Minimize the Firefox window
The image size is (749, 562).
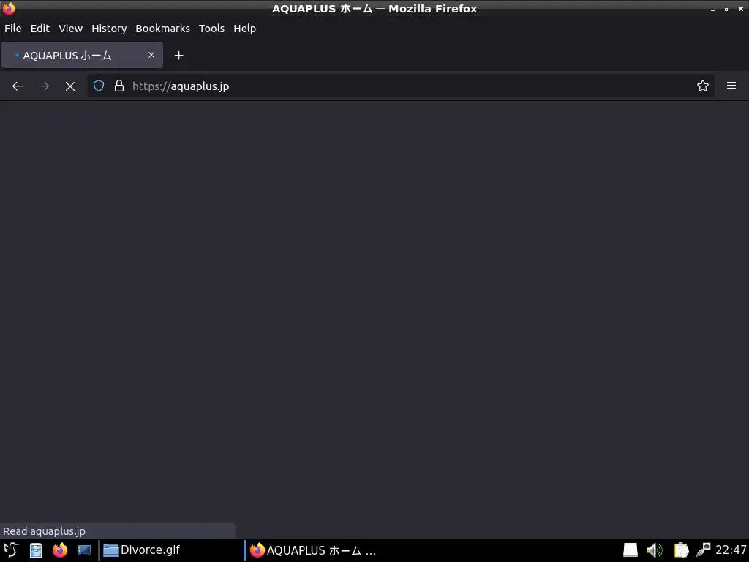[x=712, y=9]
